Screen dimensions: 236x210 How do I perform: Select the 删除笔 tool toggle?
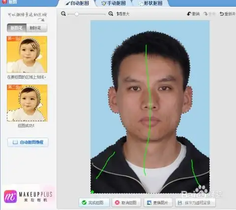click(37, 28)
